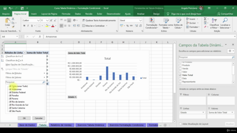Click Cancelar in filter menu

[39, 118]
